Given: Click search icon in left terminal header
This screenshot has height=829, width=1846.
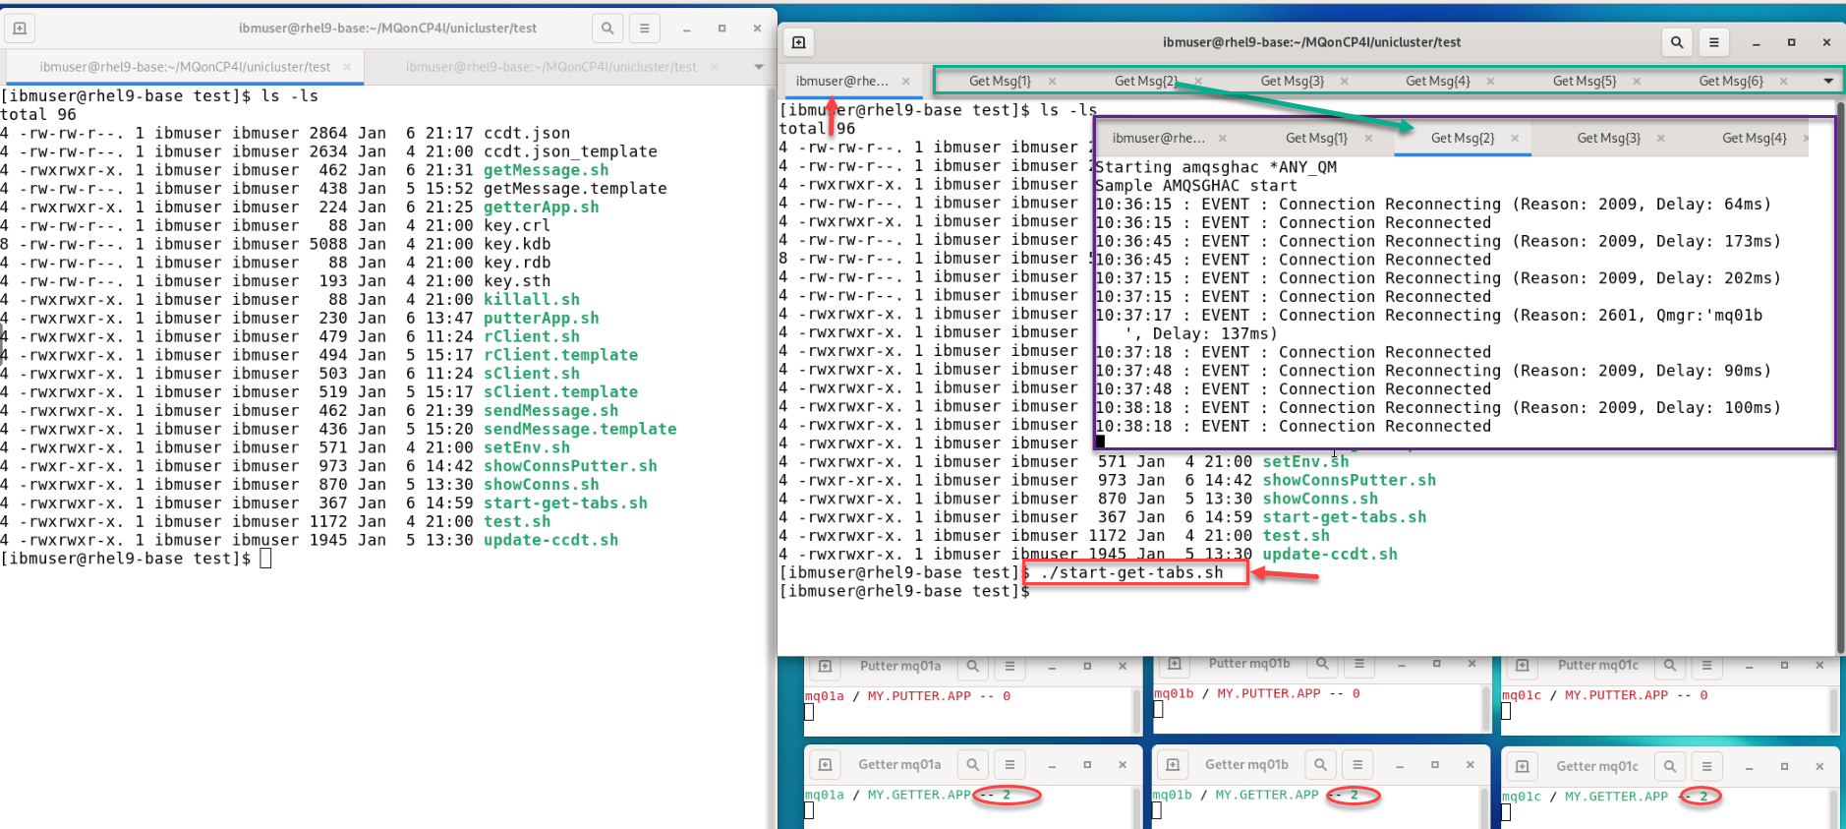Looking at the screenshot, I should point(607,29).
